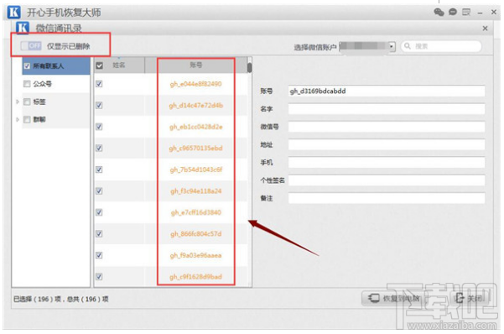Select account gh_e7cff16d3840
Viewport: 504px width, 334px height.
point(195,212)
